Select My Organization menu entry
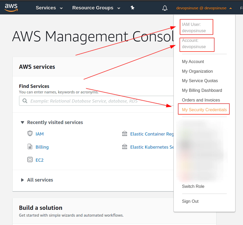The width and height of the screenshot is (243, 225). [x=197, y=71]
